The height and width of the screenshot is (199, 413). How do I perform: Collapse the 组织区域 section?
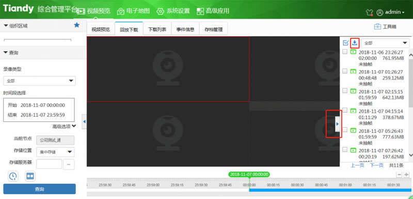(x=6, y=25)
